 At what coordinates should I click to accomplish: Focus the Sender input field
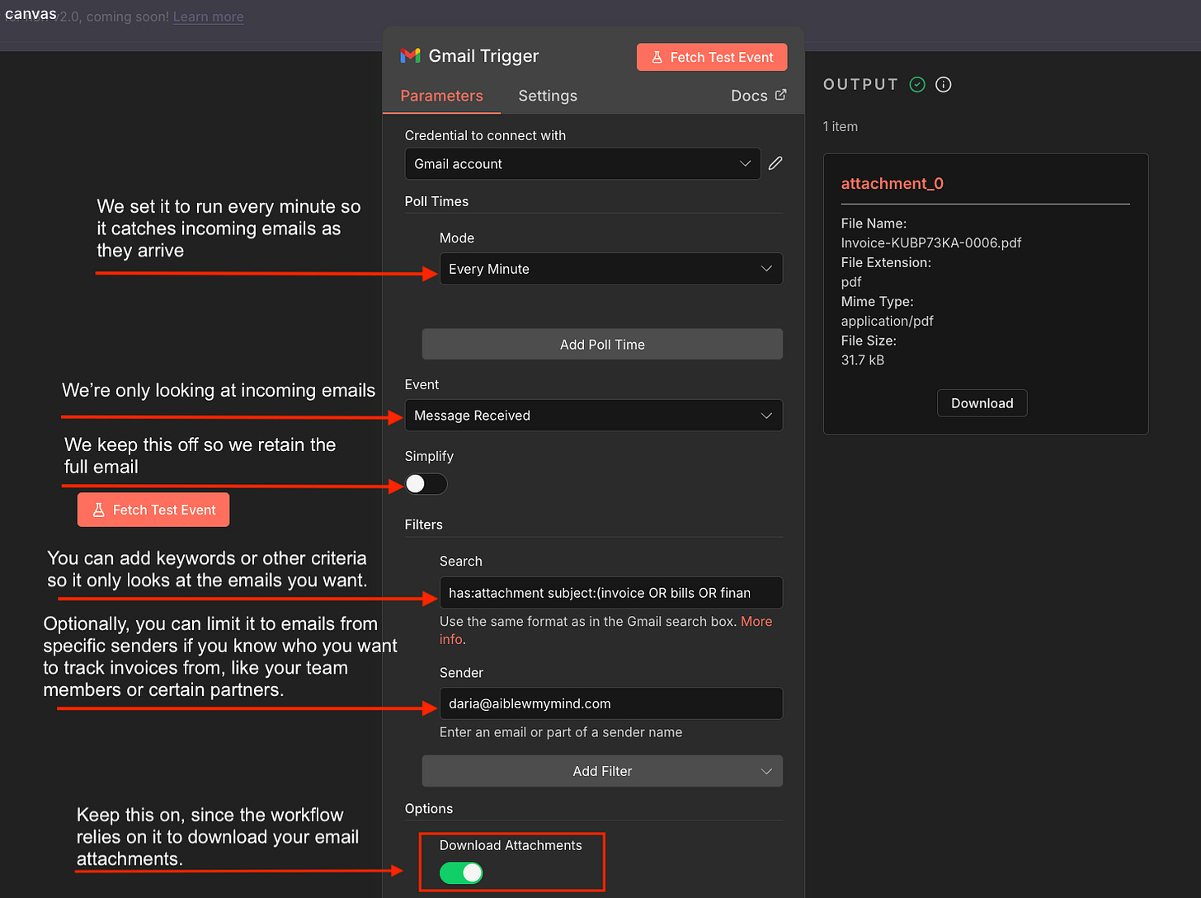[610, 703]
